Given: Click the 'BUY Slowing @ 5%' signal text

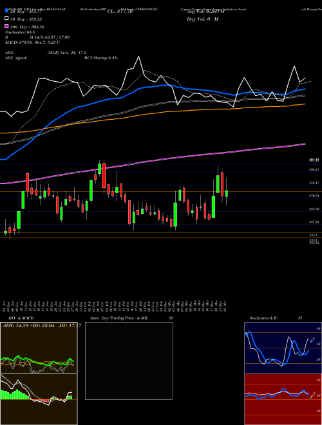Looking at the screenshot, I should pos(101,58).
